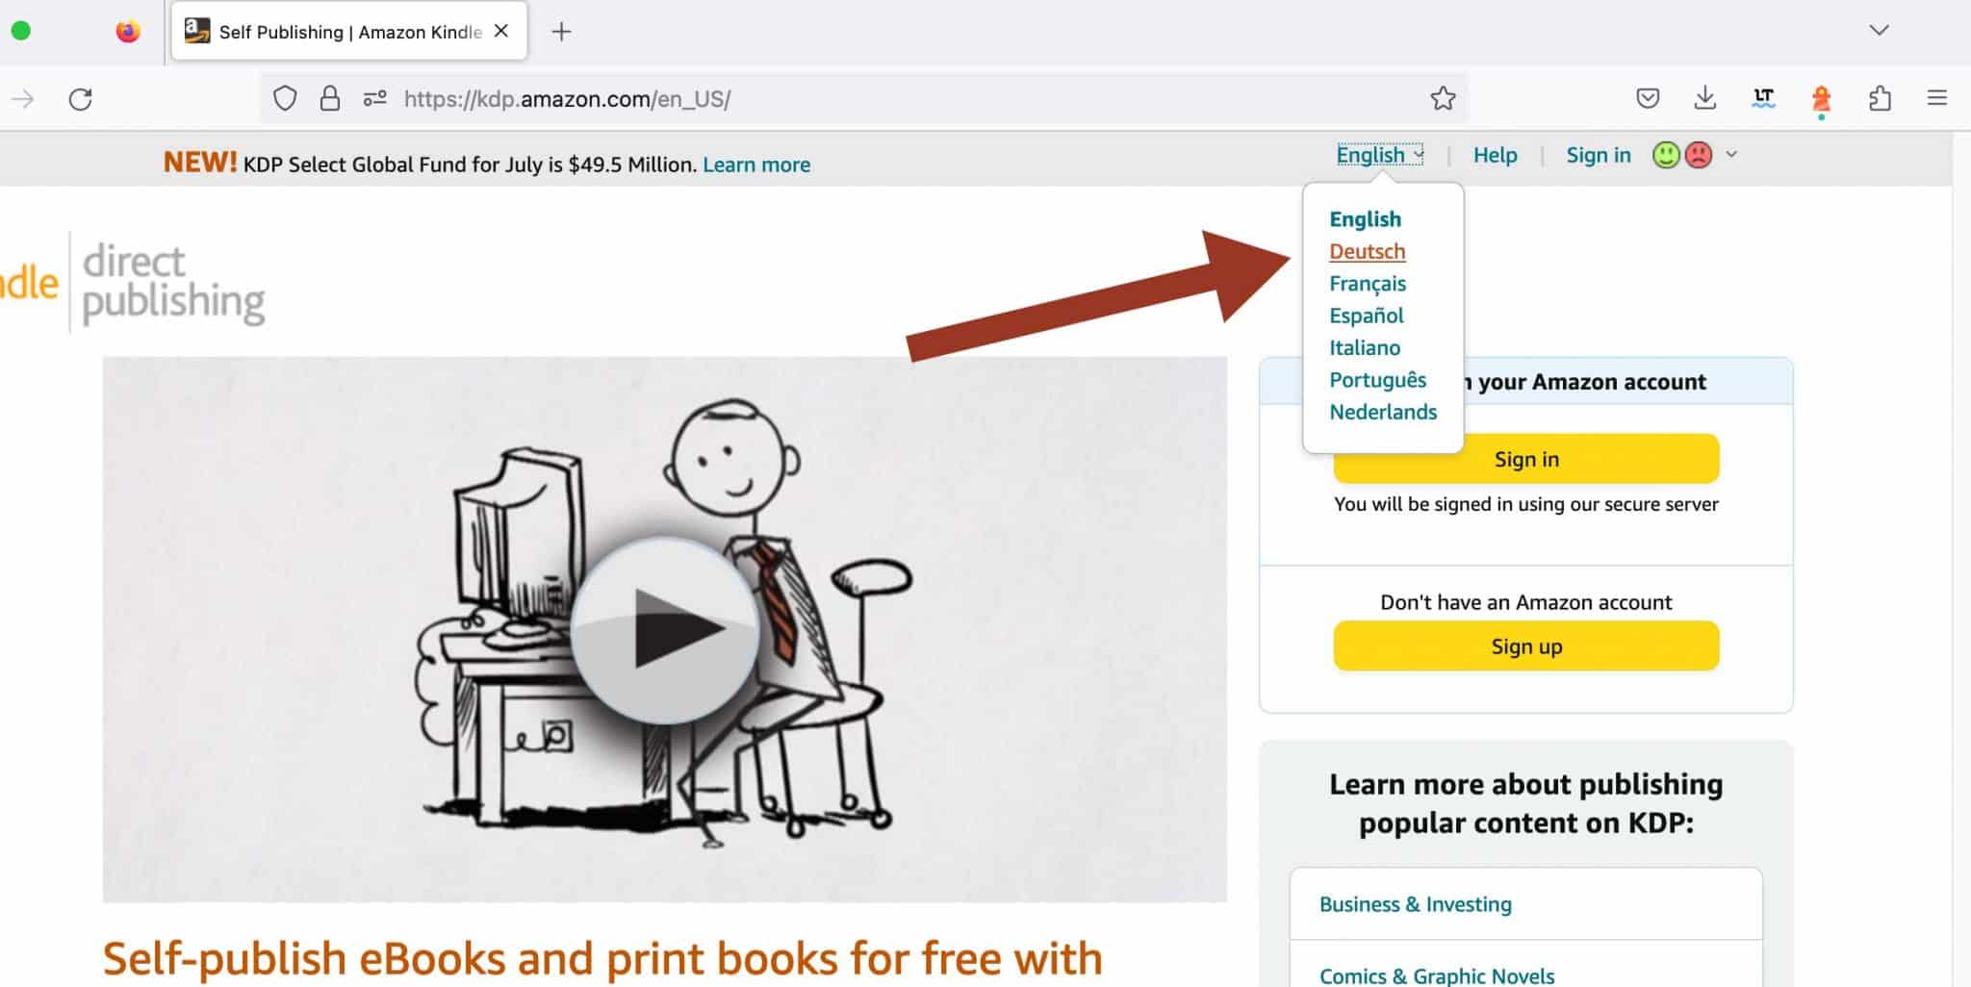Close the Self Publishing tab

coord(501,31)
